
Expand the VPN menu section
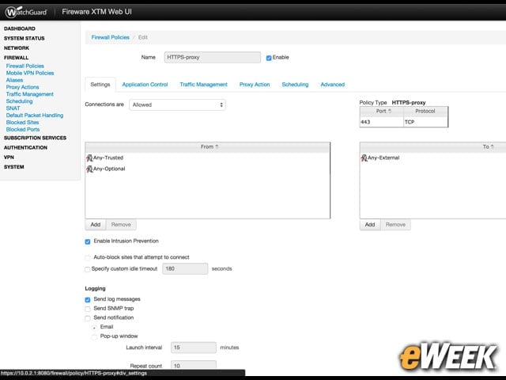coord(9,157)
